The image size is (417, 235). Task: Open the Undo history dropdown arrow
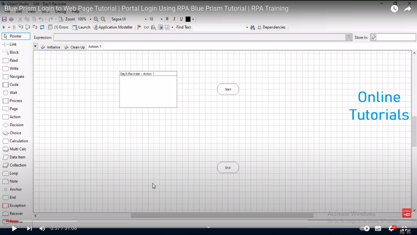click(x=46, y=19)
